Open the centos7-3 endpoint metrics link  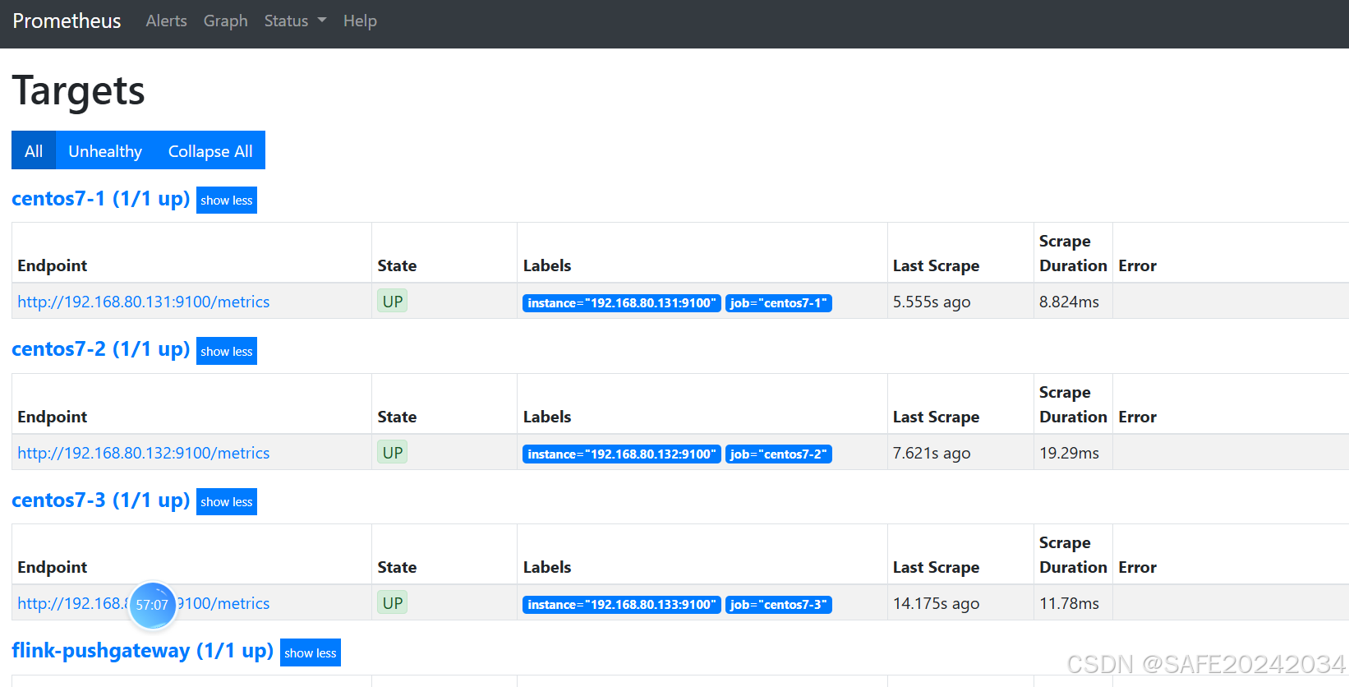pos(223,603)
